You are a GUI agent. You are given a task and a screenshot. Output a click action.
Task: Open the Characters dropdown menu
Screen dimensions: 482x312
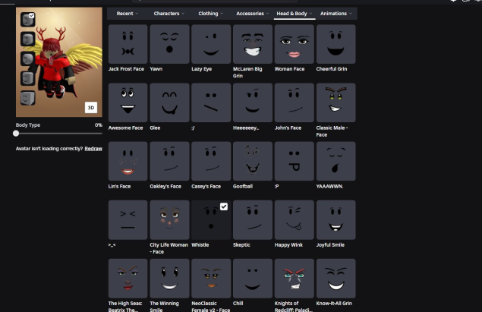coord(169,14)
